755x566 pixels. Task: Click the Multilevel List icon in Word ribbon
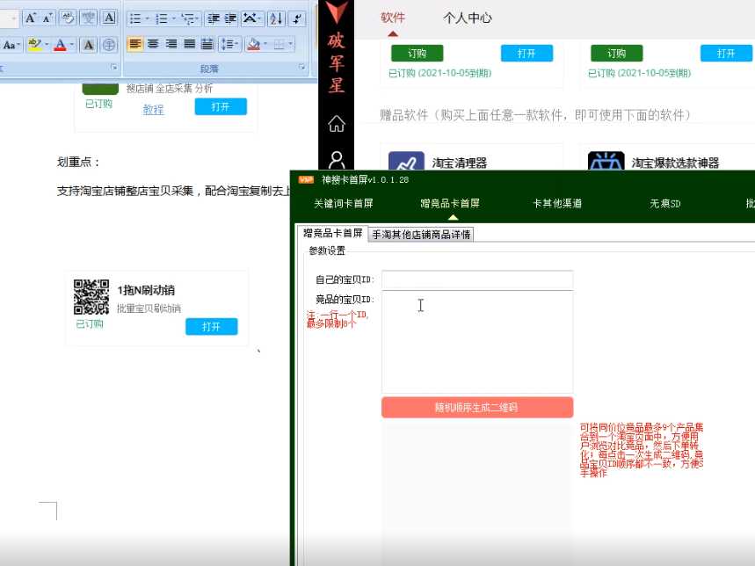(188, 18)
